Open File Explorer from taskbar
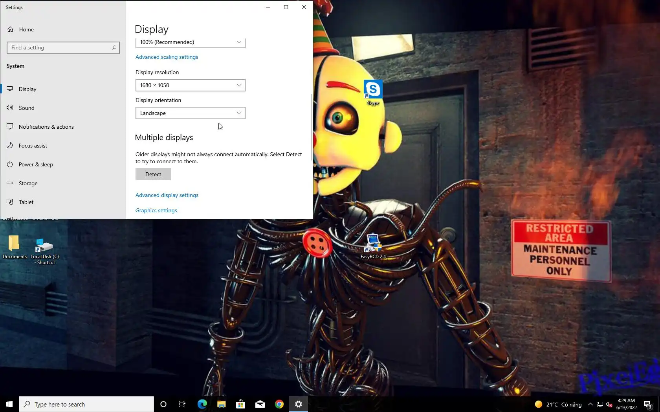Viewport: 660px width, 412px height. pos(221,404)
